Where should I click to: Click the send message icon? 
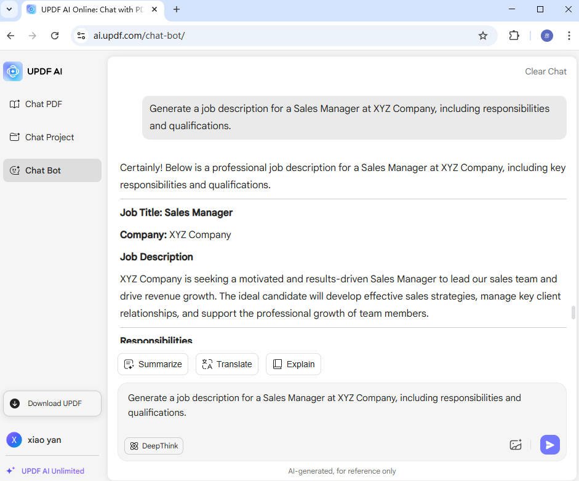click(x=549, y=444)
